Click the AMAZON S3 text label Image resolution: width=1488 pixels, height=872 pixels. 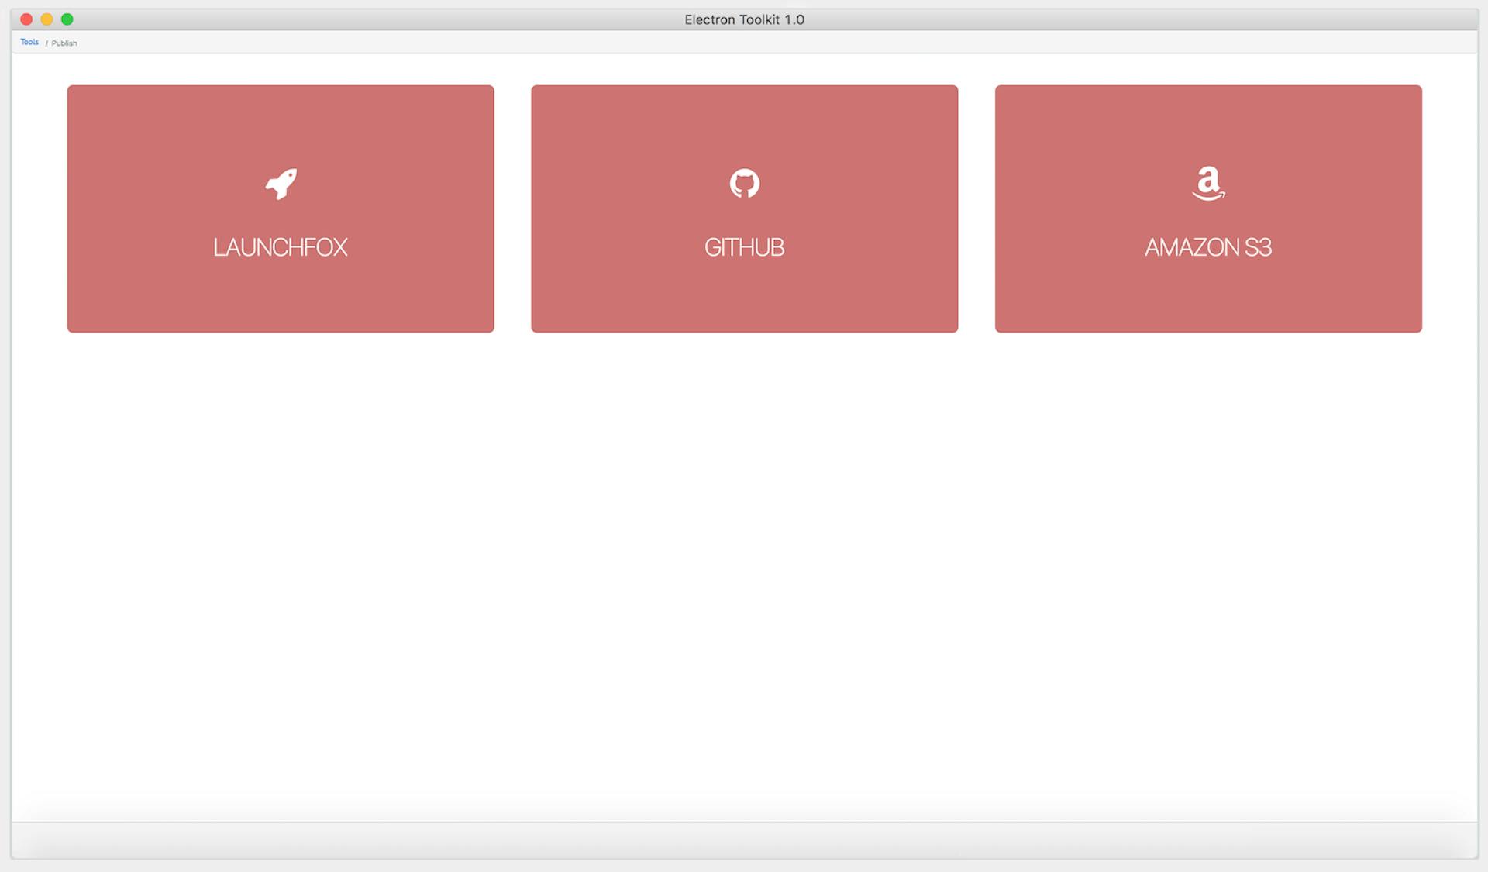tap(1208, 246)
